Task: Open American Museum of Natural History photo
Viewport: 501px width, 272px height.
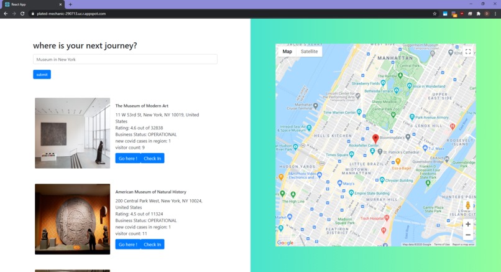Action: coord(73,219)
